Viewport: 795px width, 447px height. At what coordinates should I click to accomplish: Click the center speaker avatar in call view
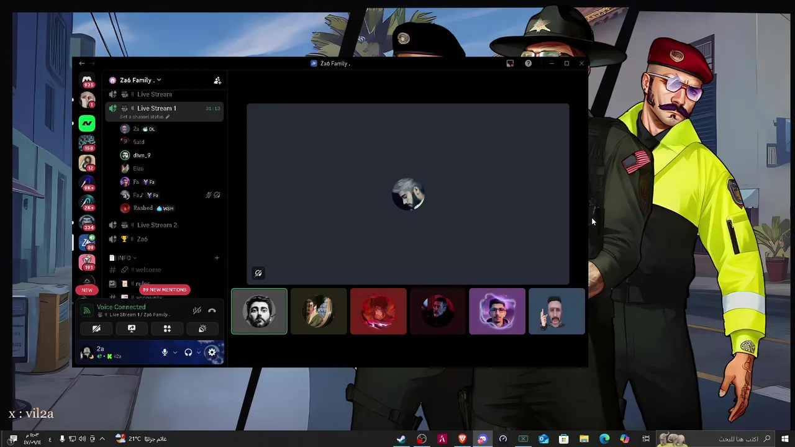408,194
